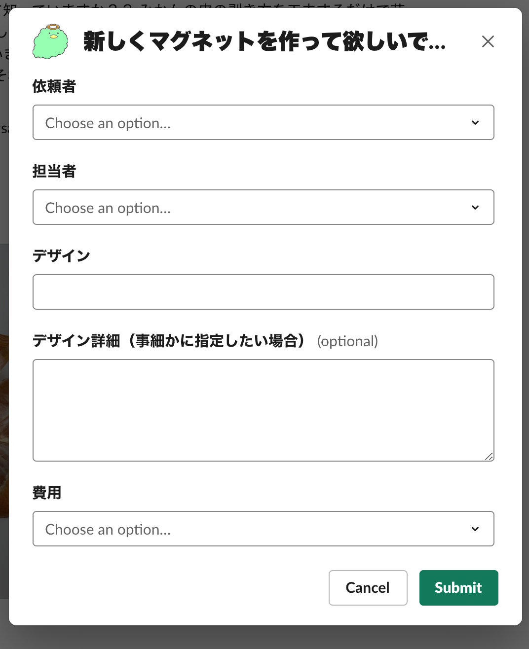
Task: Expand the 担当者 selector
Action: [263, 207]
